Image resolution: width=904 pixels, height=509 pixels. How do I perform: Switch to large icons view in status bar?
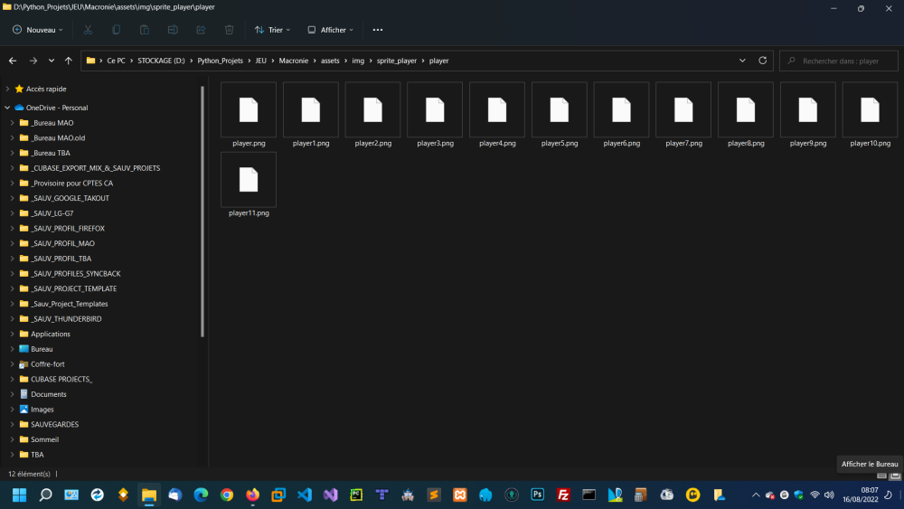894,475
